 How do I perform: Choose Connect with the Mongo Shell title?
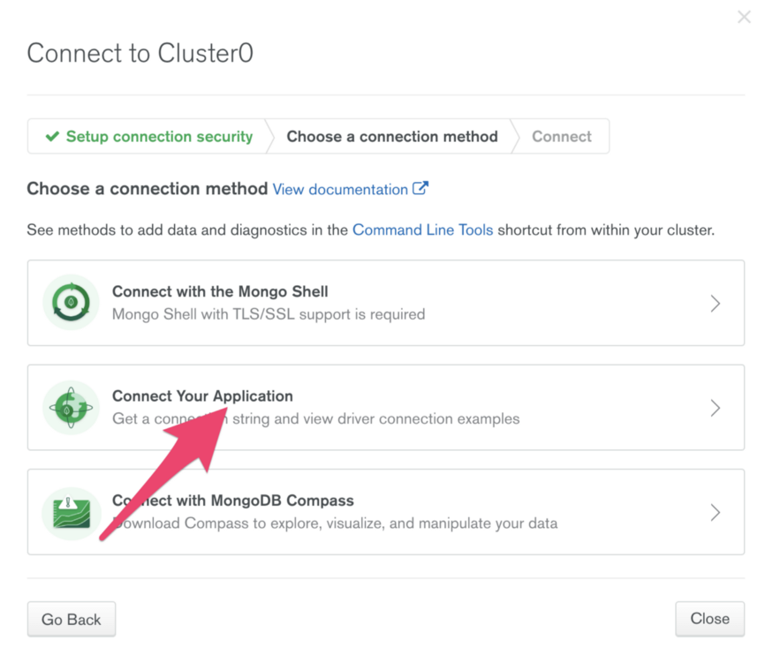click(x=220, y=291)
